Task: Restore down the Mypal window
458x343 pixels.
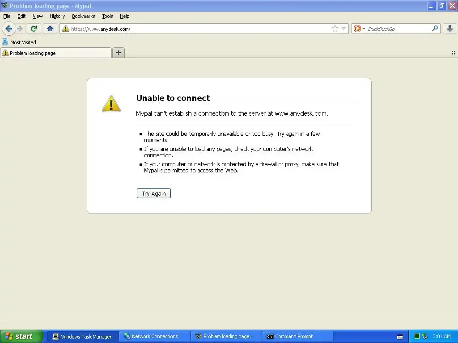Action: [442, 5]
